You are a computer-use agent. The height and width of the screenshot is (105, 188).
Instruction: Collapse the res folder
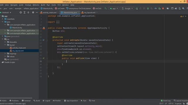[x=2, y=39]
